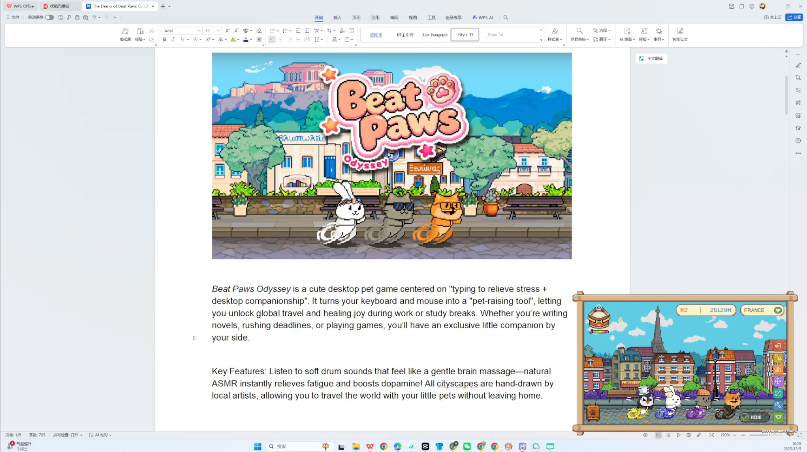Open the WPS AI menu
This screenshot has width=807, height=452.
point(482,17)
